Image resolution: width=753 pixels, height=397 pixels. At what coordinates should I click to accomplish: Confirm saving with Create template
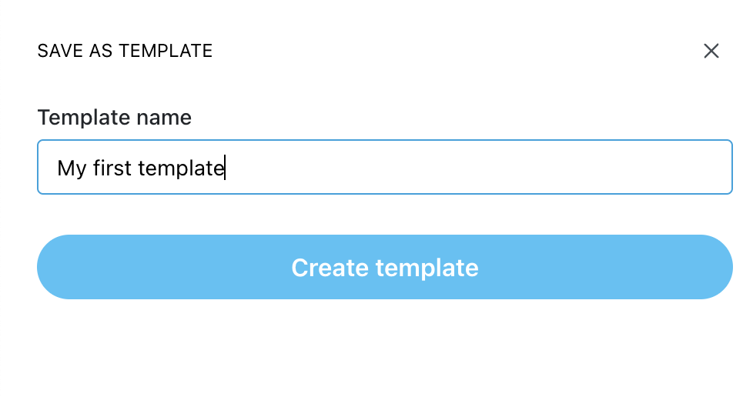[385, 267]
